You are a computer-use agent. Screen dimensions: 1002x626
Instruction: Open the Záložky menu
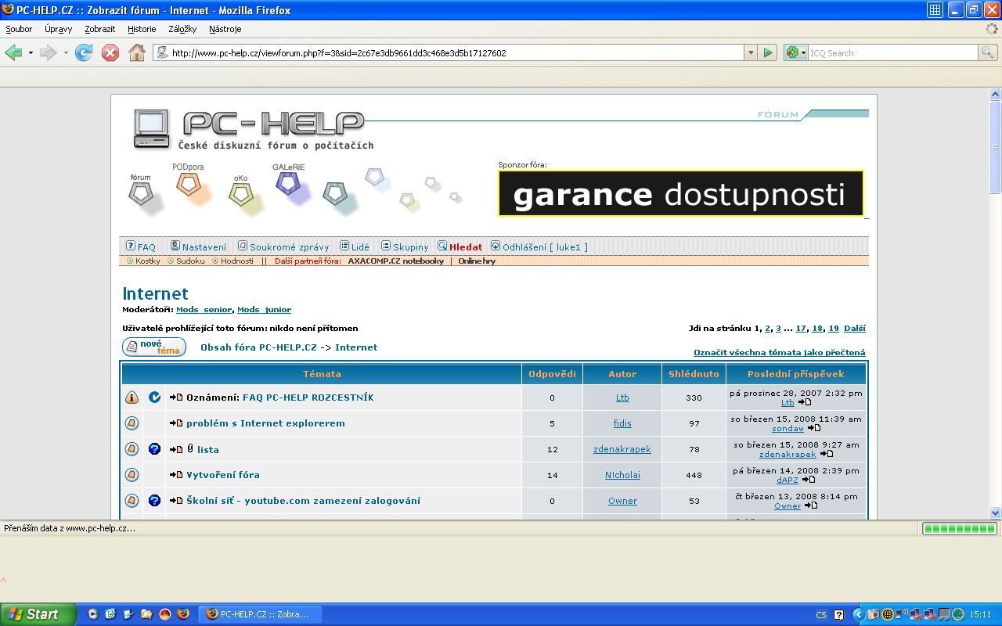[x=182, y=29]
